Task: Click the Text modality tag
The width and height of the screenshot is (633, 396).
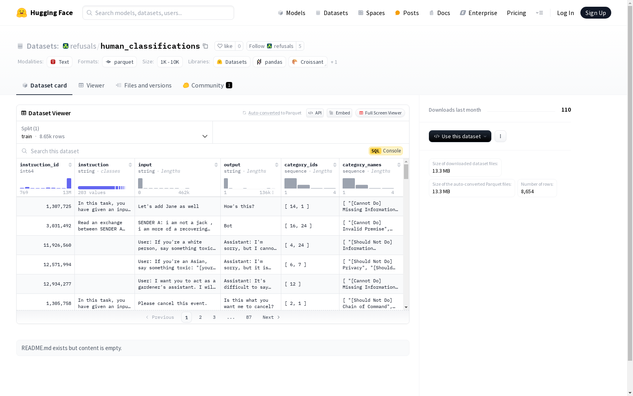Action: click(60, 62)
